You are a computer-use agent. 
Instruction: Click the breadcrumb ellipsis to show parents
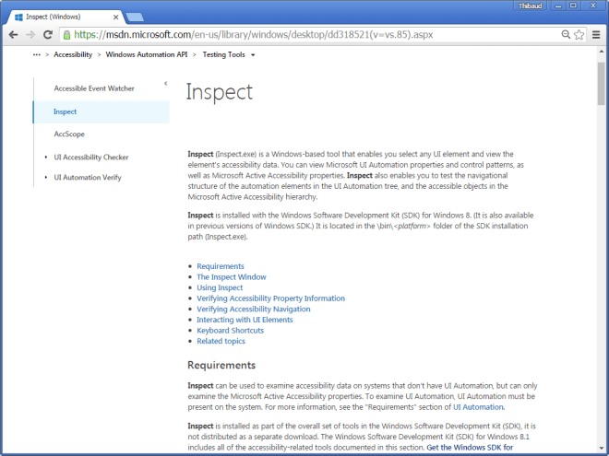(x=37, y=55)
